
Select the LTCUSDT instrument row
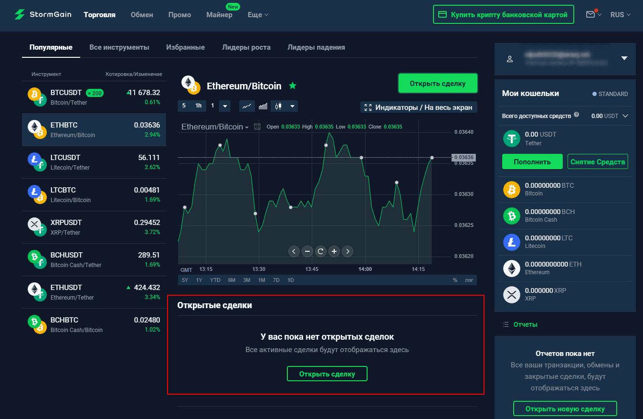(94, 162)
